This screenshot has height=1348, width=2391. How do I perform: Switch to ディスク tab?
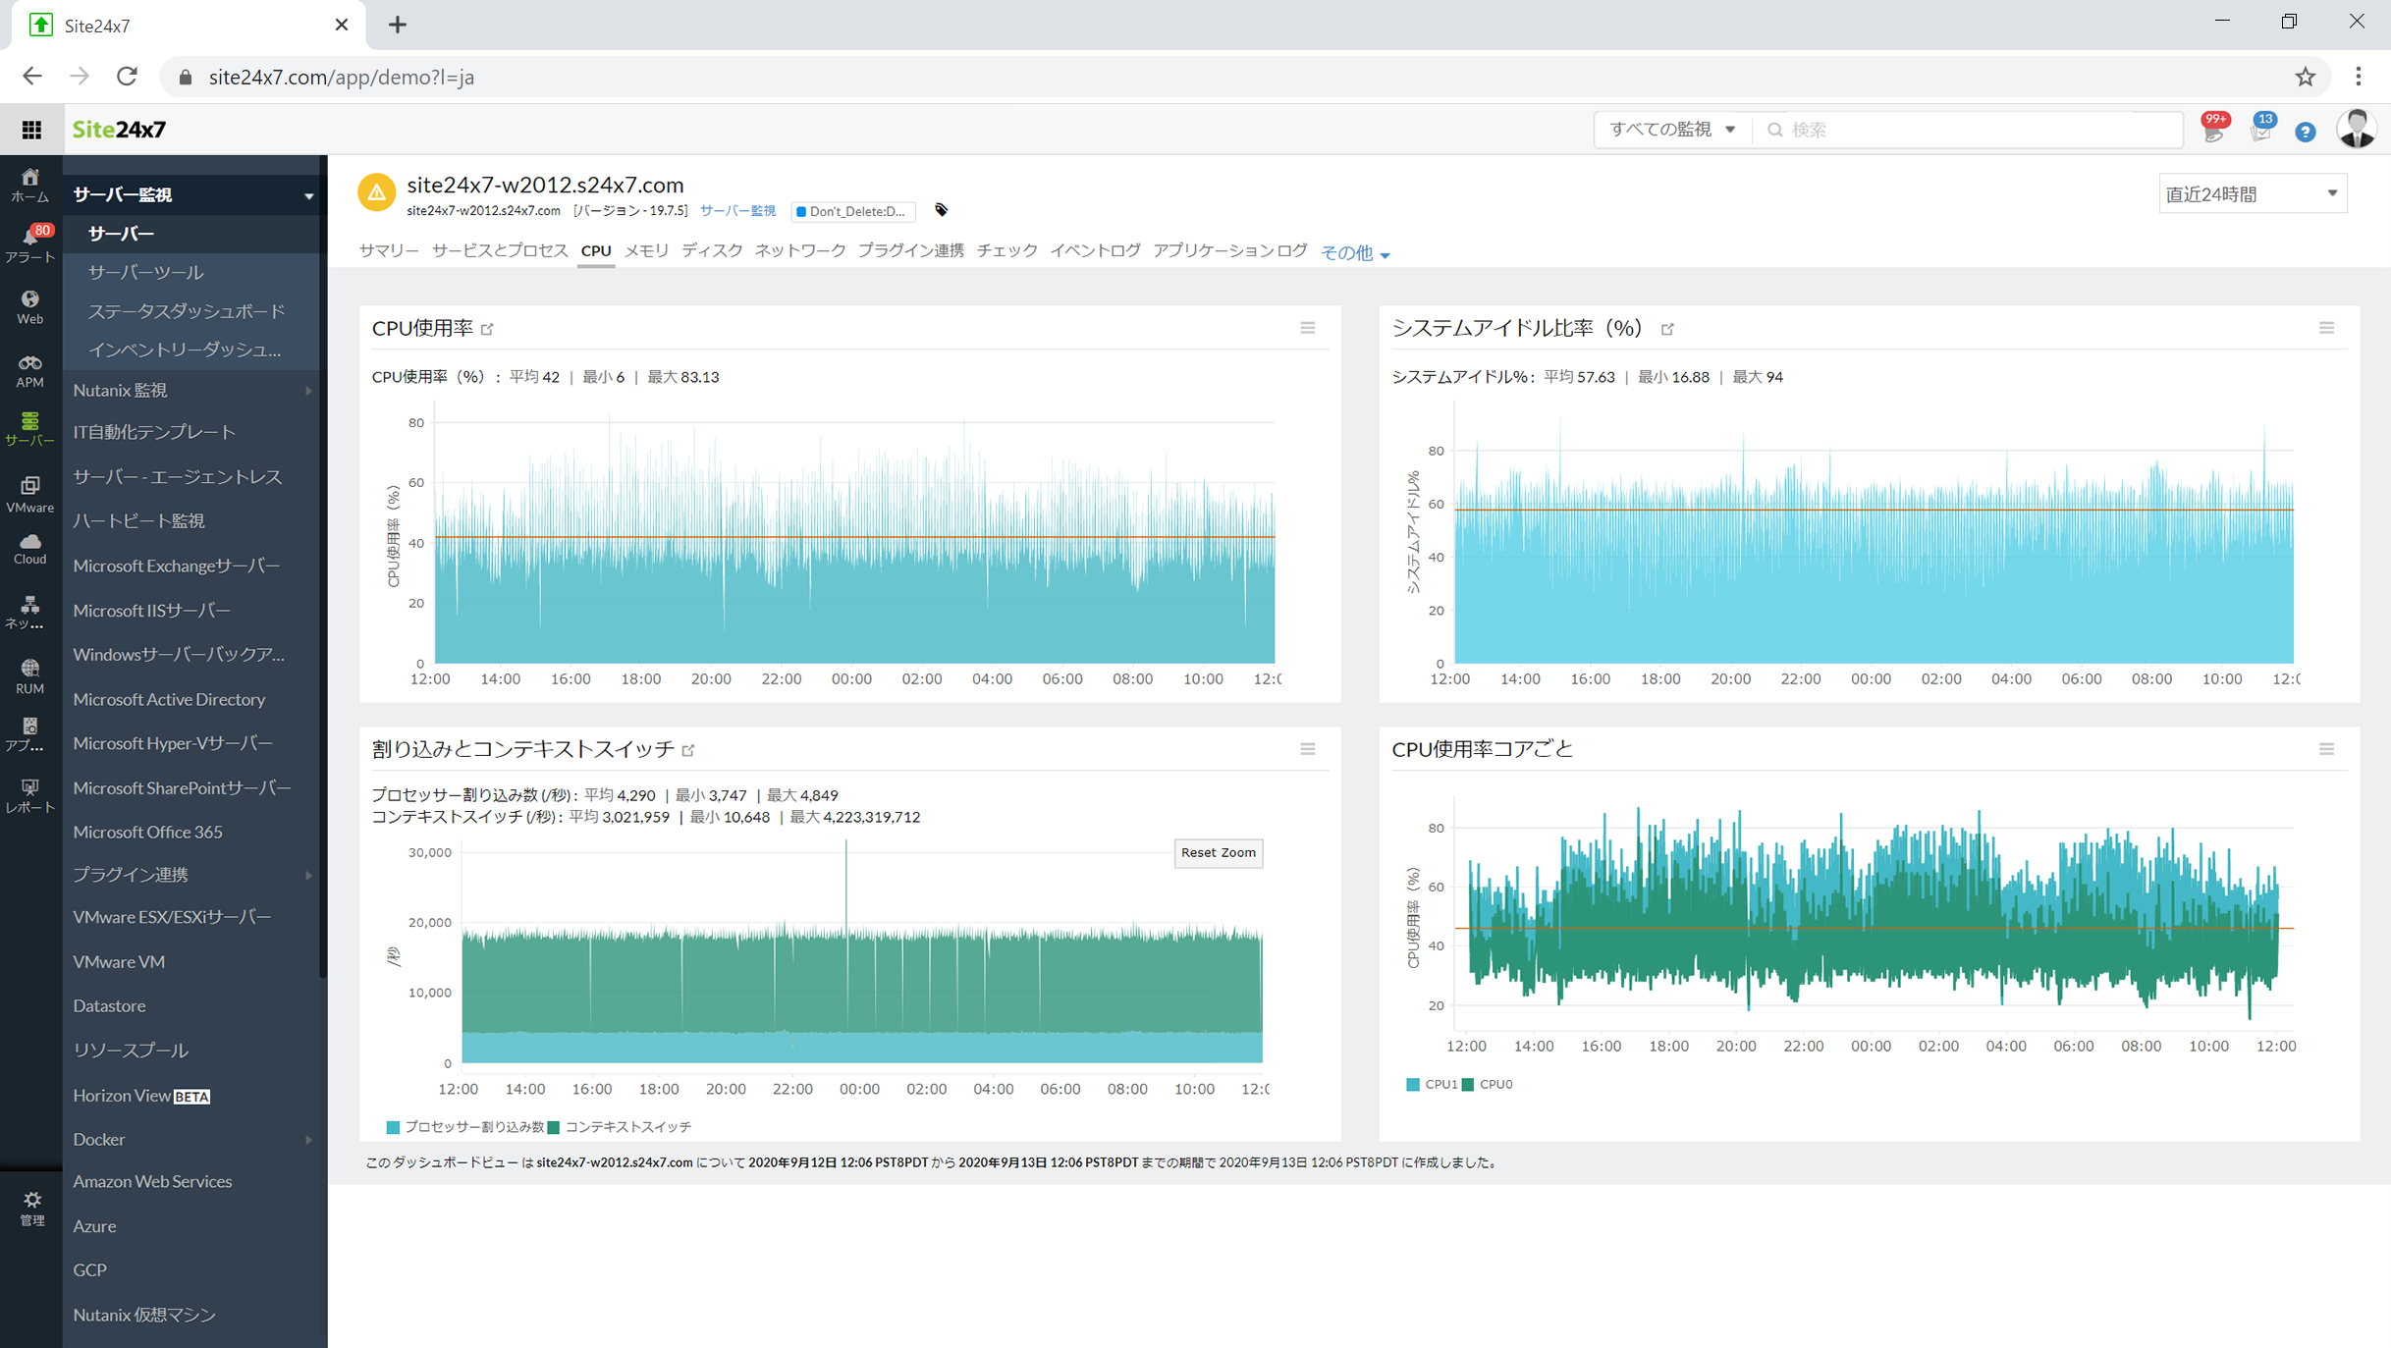click(712, 251)
